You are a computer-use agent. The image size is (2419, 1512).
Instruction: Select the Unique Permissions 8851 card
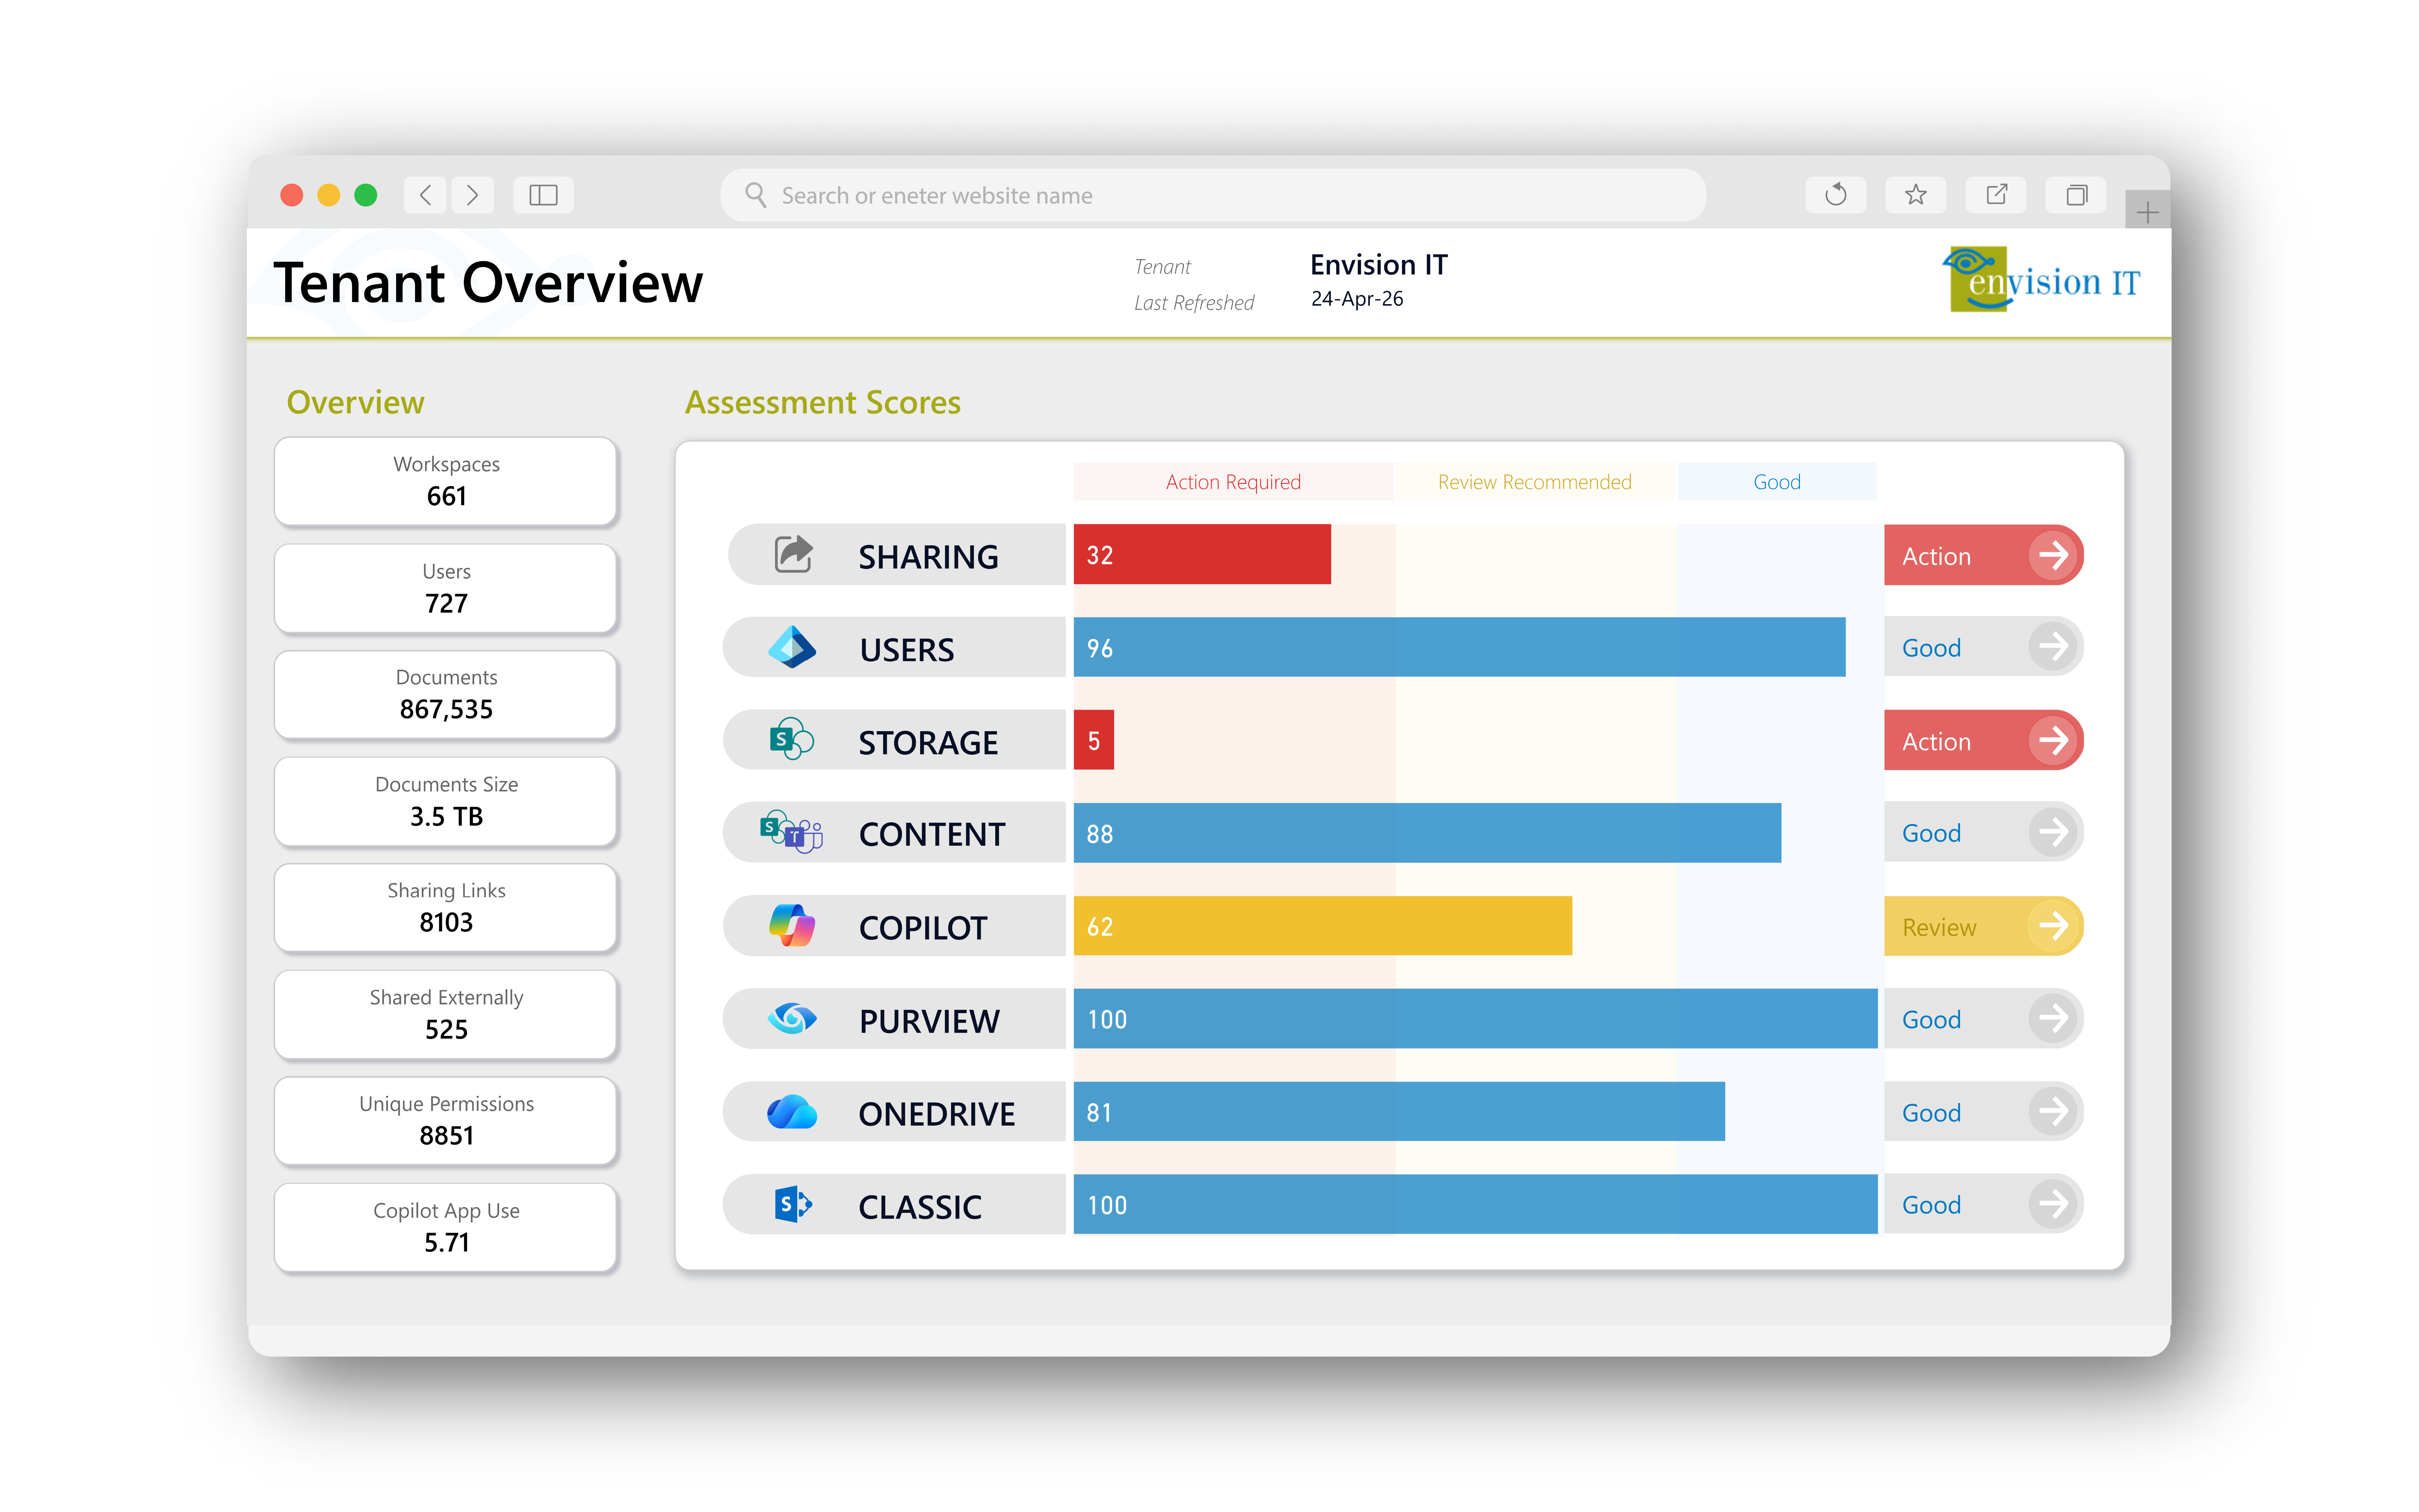pos(446,1120)
